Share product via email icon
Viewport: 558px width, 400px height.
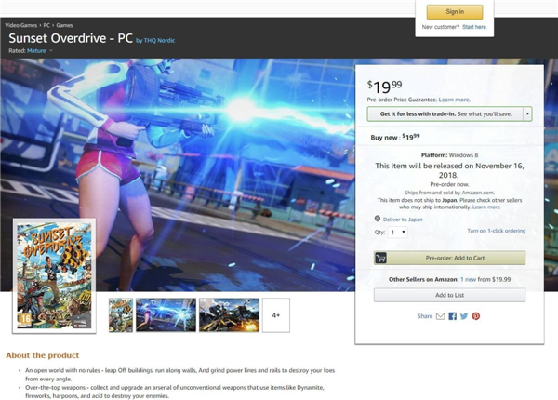coord(441,316)
